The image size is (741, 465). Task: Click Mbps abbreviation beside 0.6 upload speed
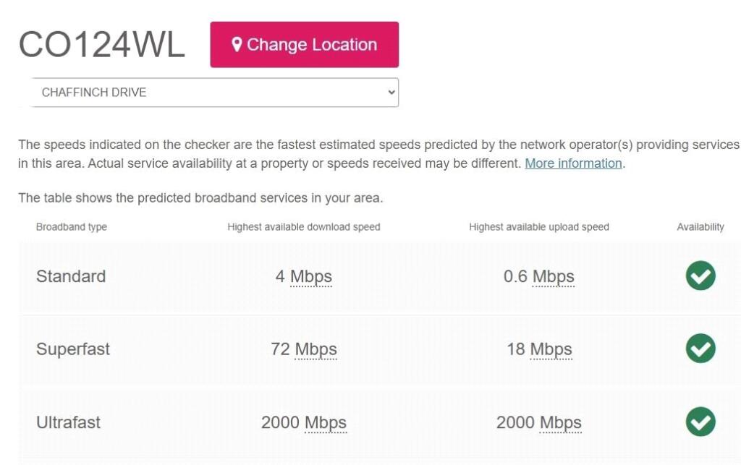click(x=553, y=276)
